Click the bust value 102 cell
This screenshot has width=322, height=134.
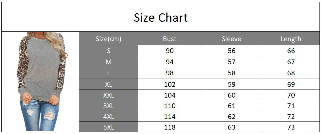pyautogui.click(x=170, y=84)
